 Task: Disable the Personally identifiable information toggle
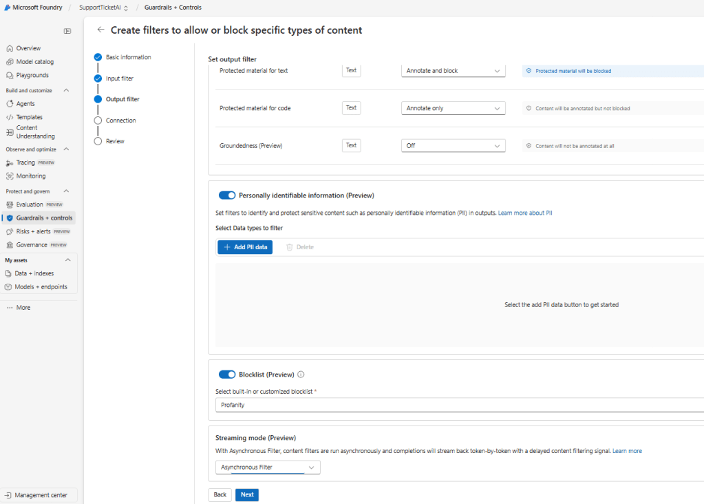(227, 196)
